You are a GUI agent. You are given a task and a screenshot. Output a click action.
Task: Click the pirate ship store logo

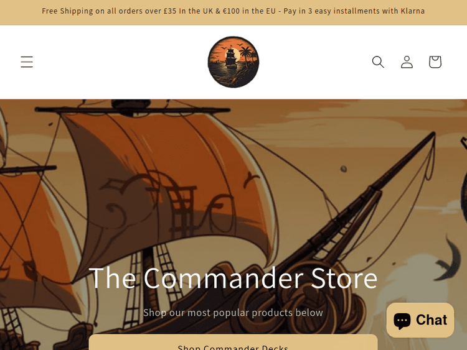(233, 62)
